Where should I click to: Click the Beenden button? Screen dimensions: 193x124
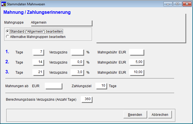click(x=135, y=114)
